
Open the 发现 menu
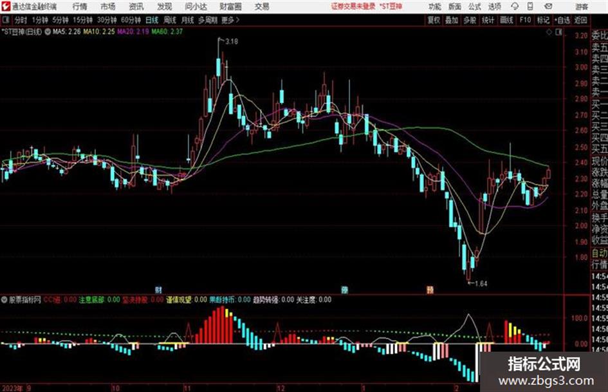tap(165, 6)
